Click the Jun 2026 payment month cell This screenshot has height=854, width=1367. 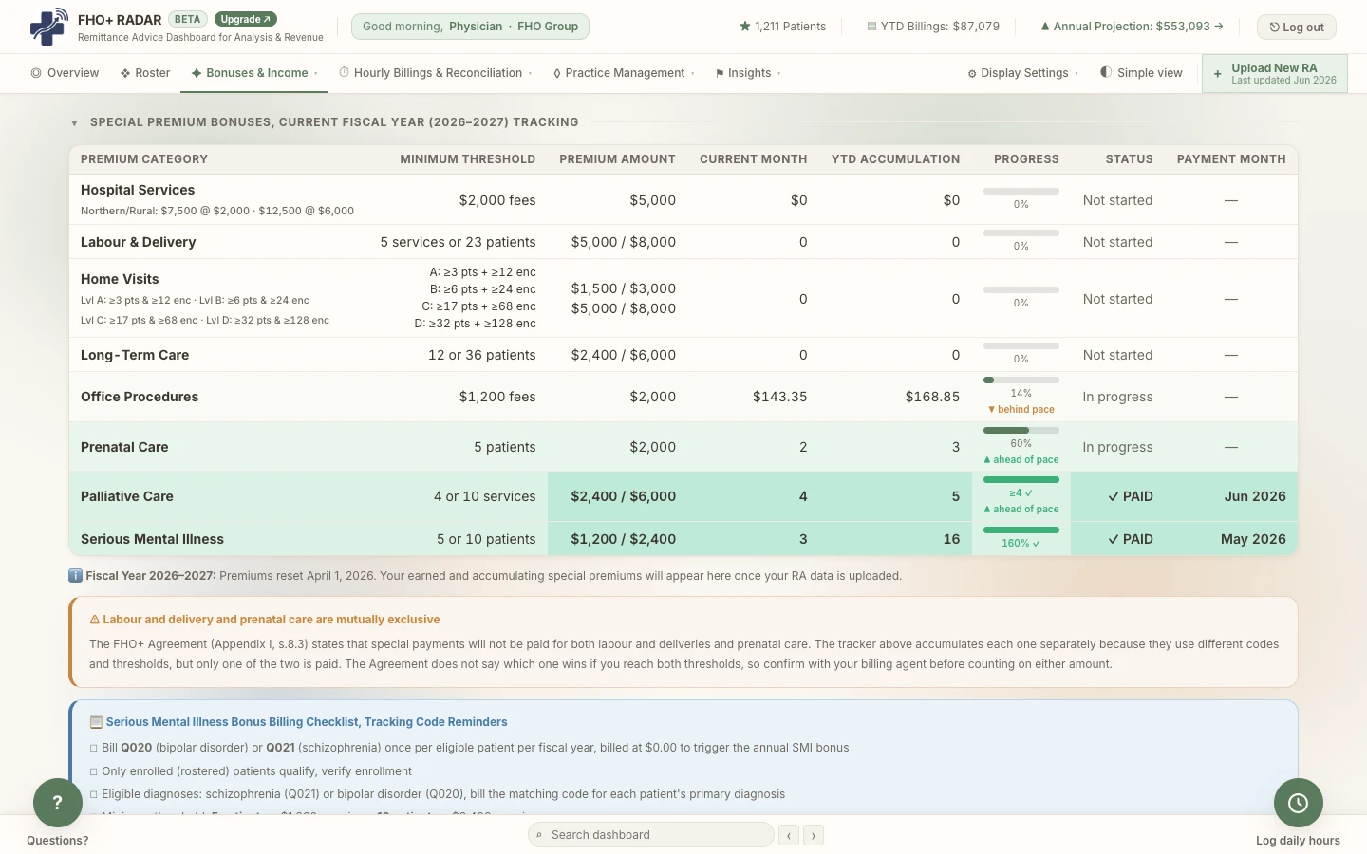(x=1255, y=496)
